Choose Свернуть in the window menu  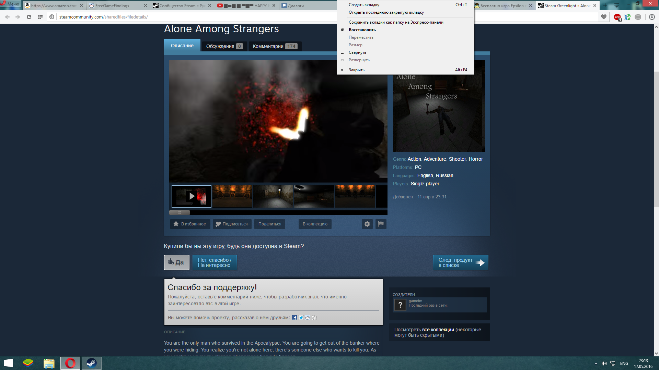coord(405,52)
